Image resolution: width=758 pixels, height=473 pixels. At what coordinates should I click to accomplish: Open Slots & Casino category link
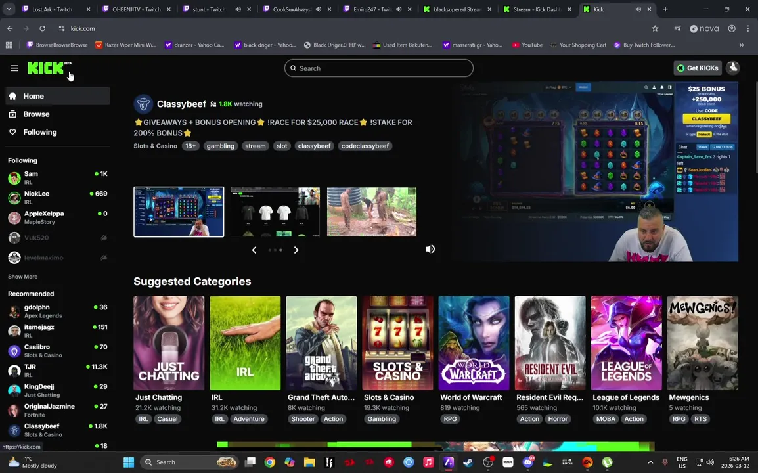point(155,146)
